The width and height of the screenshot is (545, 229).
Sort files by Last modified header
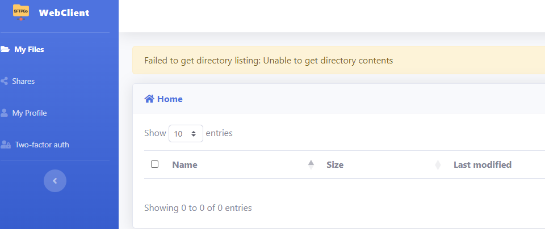point(482,165)
